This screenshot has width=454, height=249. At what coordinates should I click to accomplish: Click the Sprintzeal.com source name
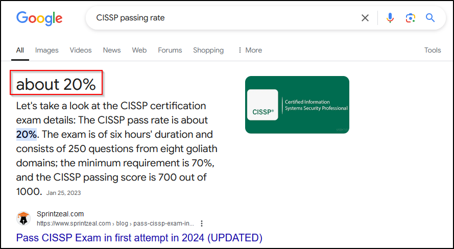pyautogui.click(x=60, y=214)
